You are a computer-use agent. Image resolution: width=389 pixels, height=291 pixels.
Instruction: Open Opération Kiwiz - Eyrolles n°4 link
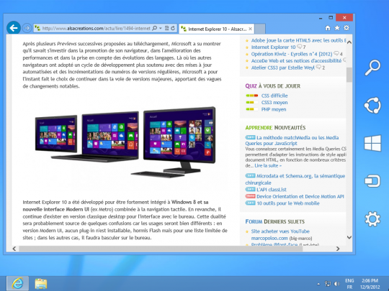point(292,54)
